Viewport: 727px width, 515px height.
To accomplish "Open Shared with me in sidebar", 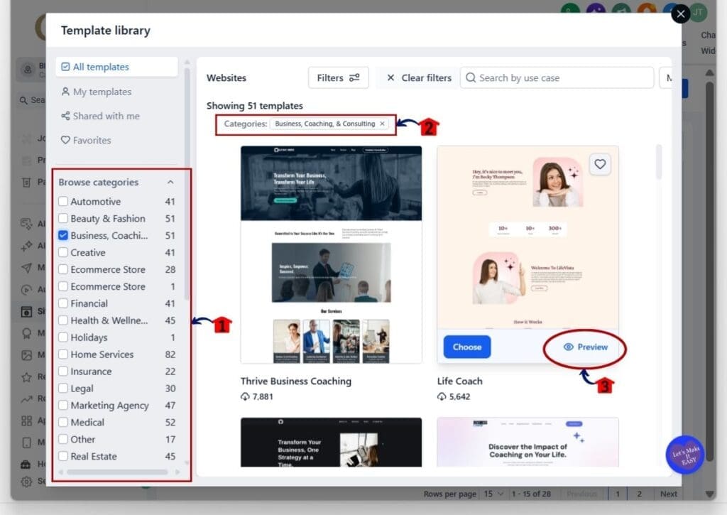I will click(100, 116).
